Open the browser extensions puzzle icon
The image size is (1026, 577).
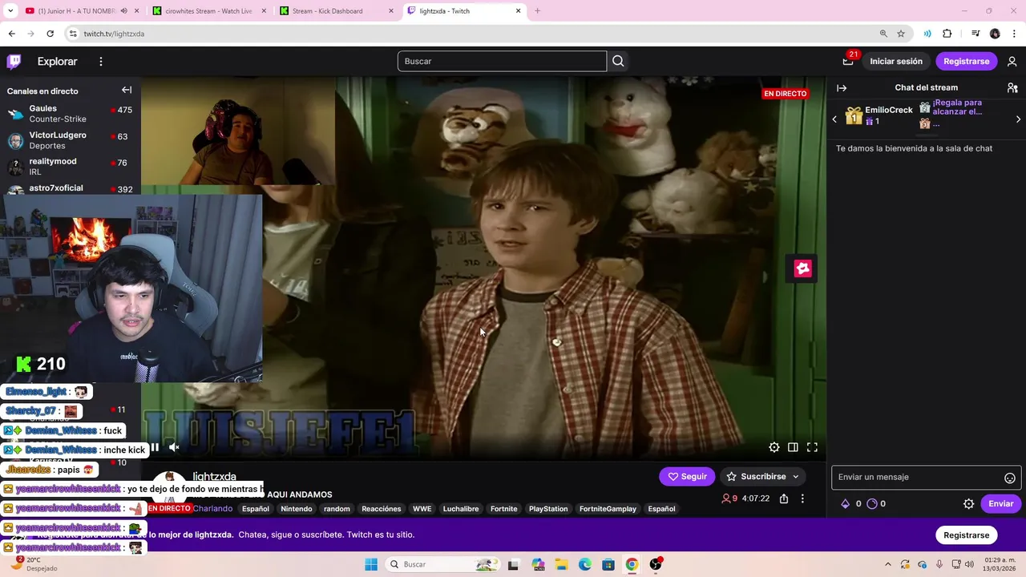tap(947, 34)
